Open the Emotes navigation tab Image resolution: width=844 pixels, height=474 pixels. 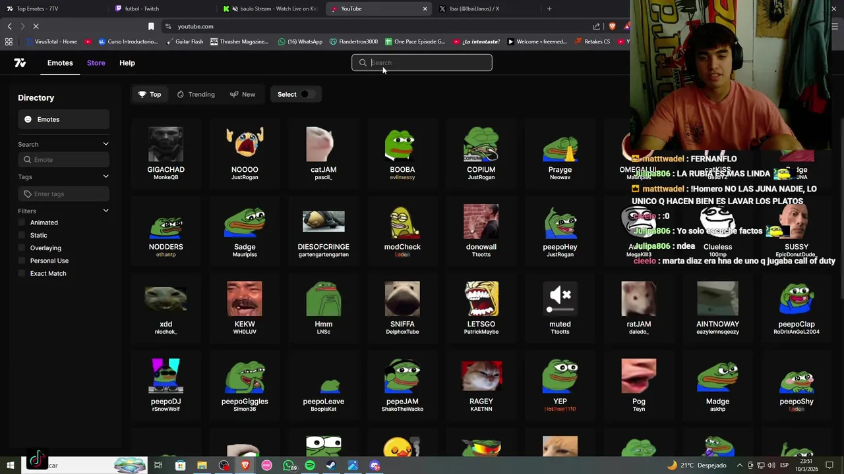click(60, 63)
